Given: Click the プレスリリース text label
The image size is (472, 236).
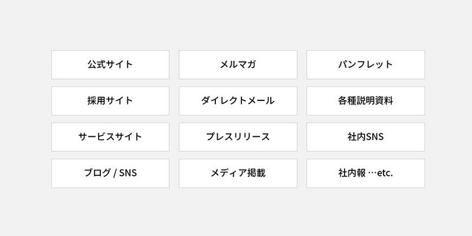Looking at the screenshot, I should pyautogui.click(x=238, y=137).
